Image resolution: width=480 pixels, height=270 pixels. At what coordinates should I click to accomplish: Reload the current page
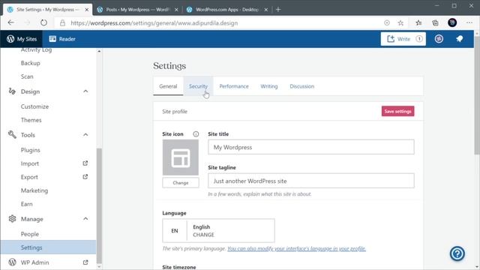pos(43,22)
